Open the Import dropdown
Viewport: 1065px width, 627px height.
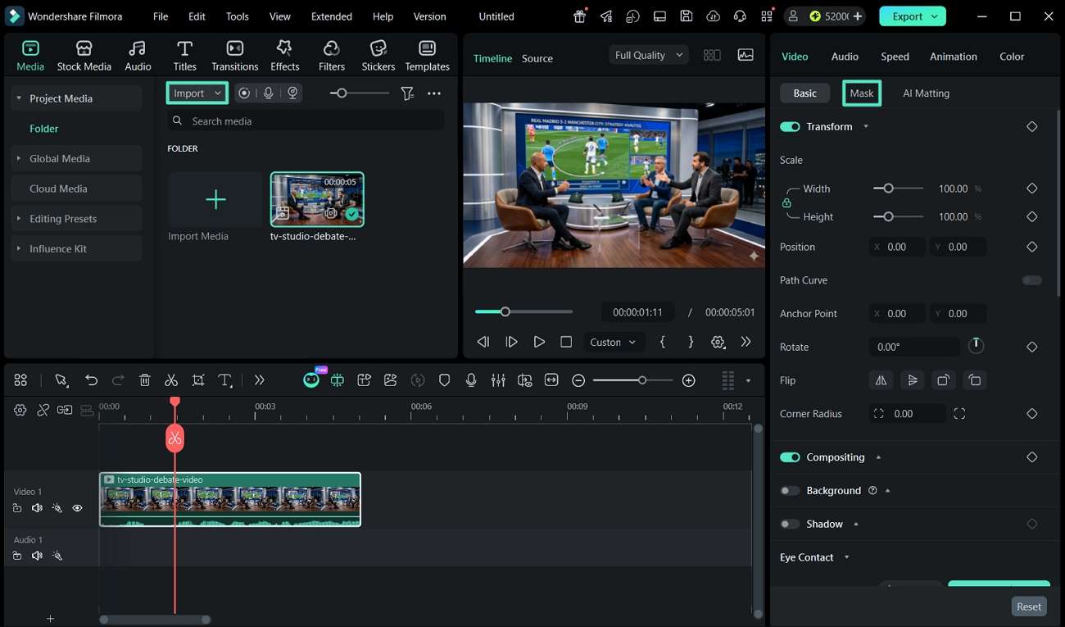point(197,93)
